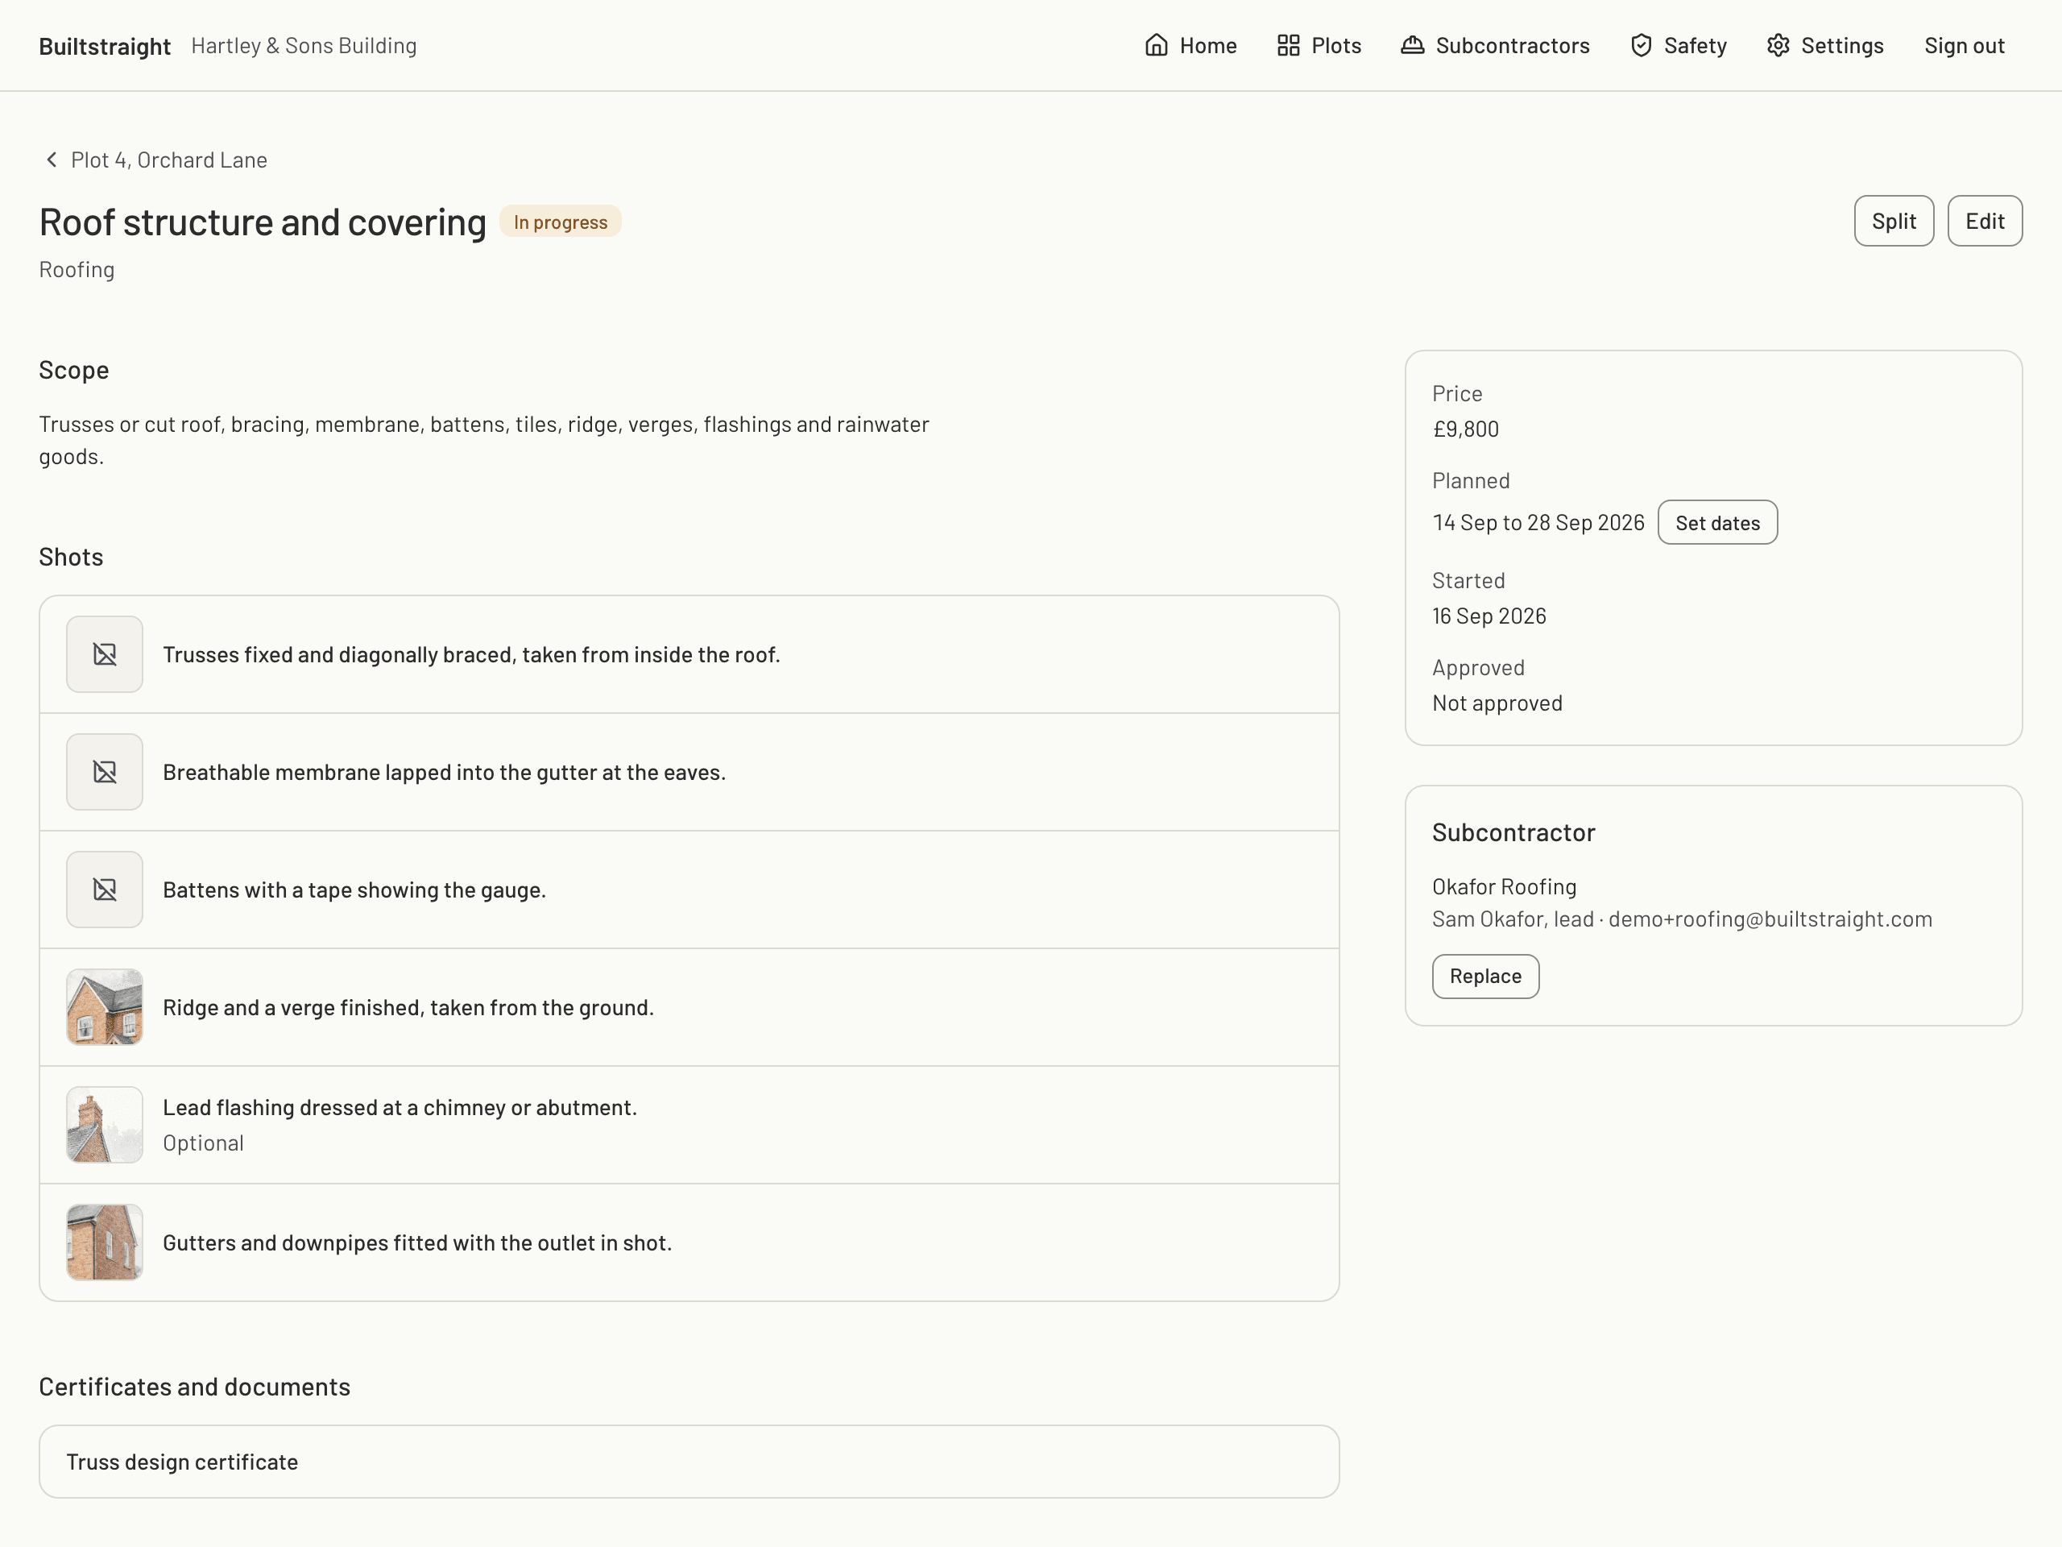2062x1547 pixels.
Task: Go to Home in the navigation
Action: [x=1190, y=46]
